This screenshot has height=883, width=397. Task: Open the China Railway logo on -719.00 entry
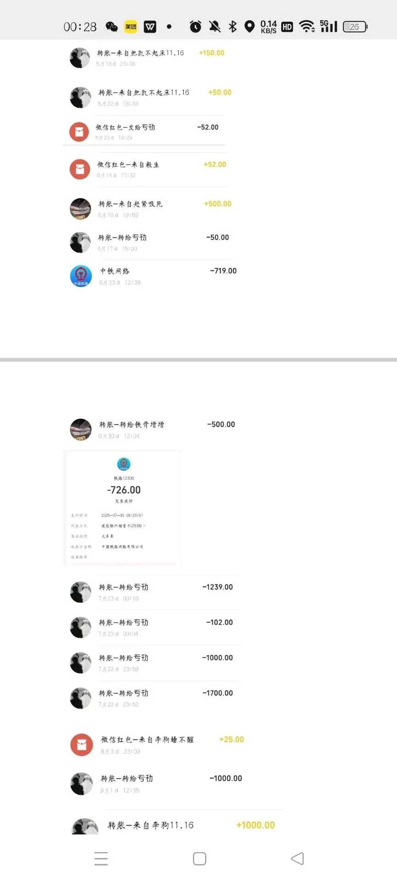[81, 275]
